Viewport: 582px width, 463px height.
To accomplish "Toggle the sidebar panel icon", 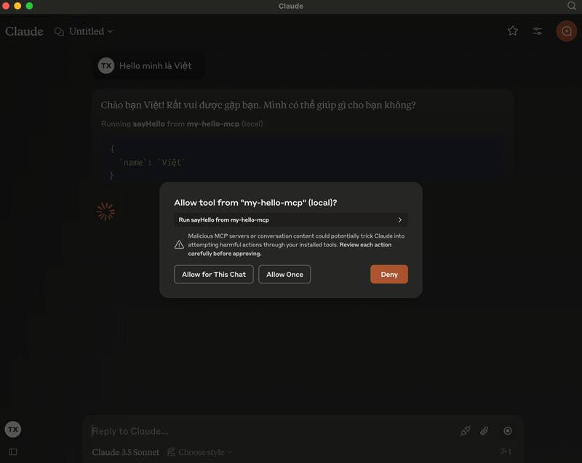I will 13,452.
